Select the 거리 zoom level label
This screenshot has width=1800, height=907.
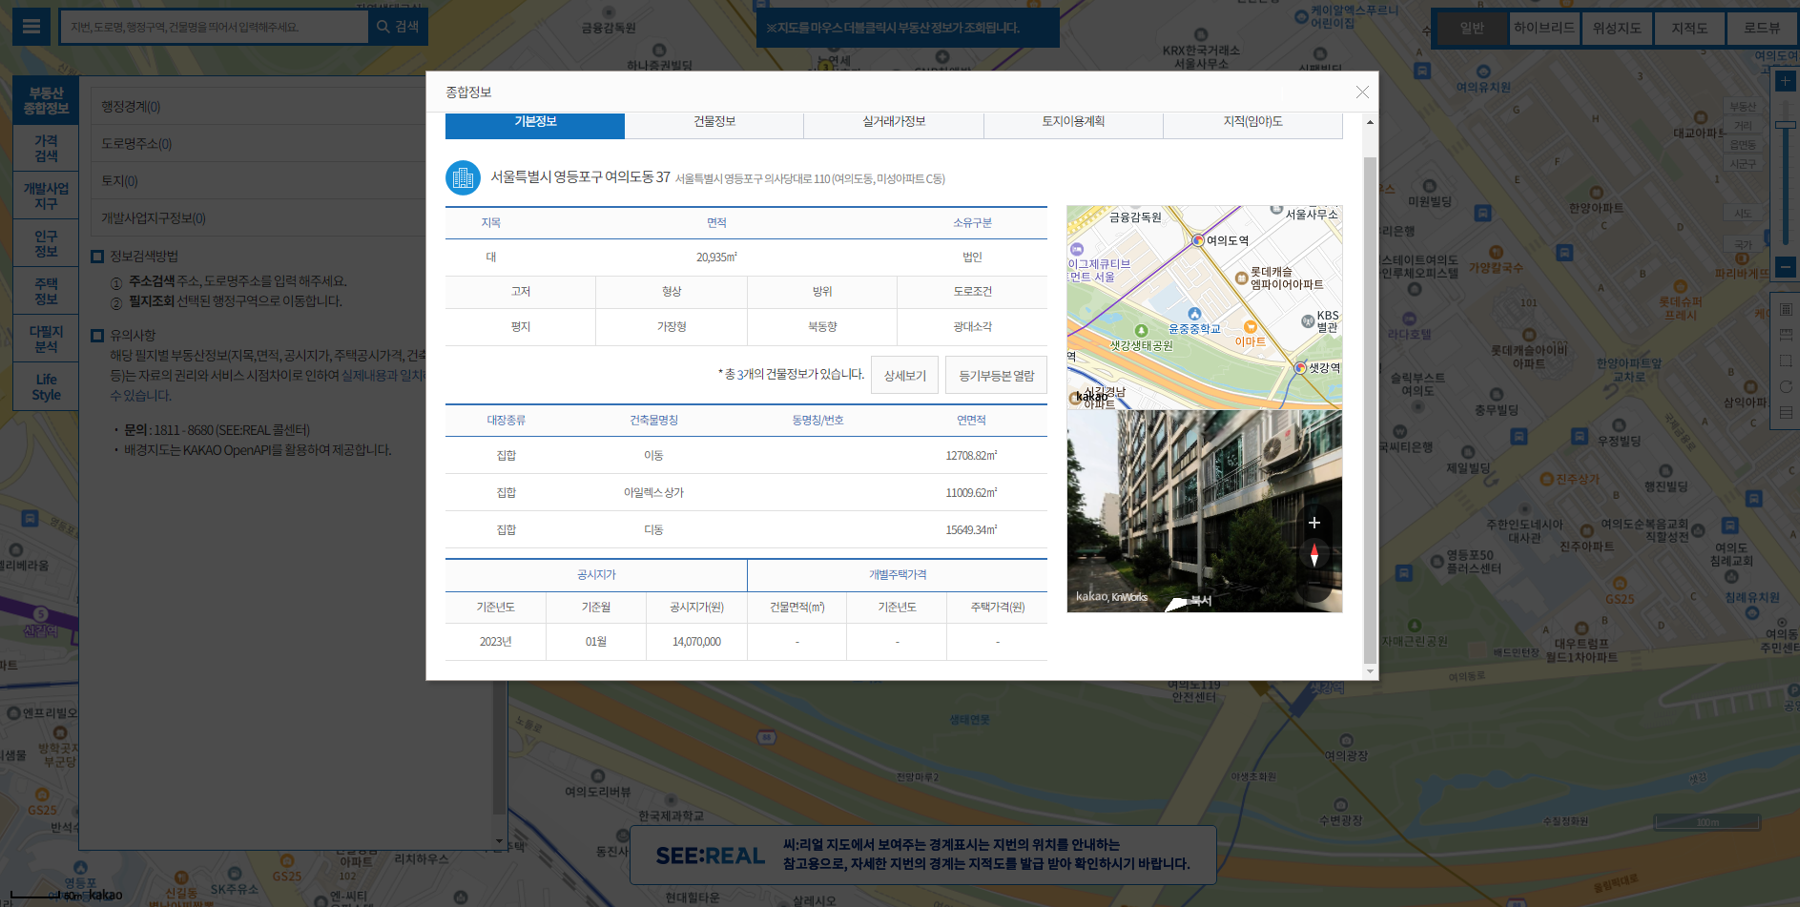[x=1743, y=126]
